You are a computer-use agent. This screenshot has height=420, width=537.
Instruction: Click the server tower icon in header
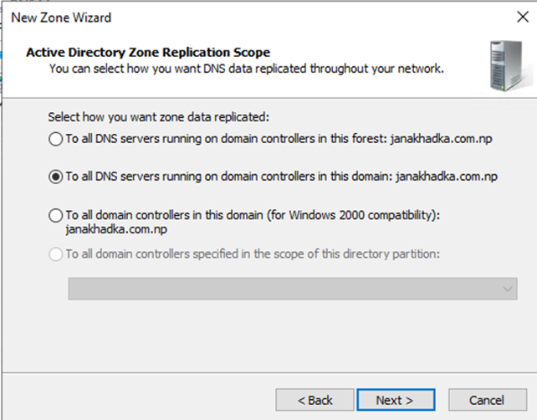coord(508,66)
